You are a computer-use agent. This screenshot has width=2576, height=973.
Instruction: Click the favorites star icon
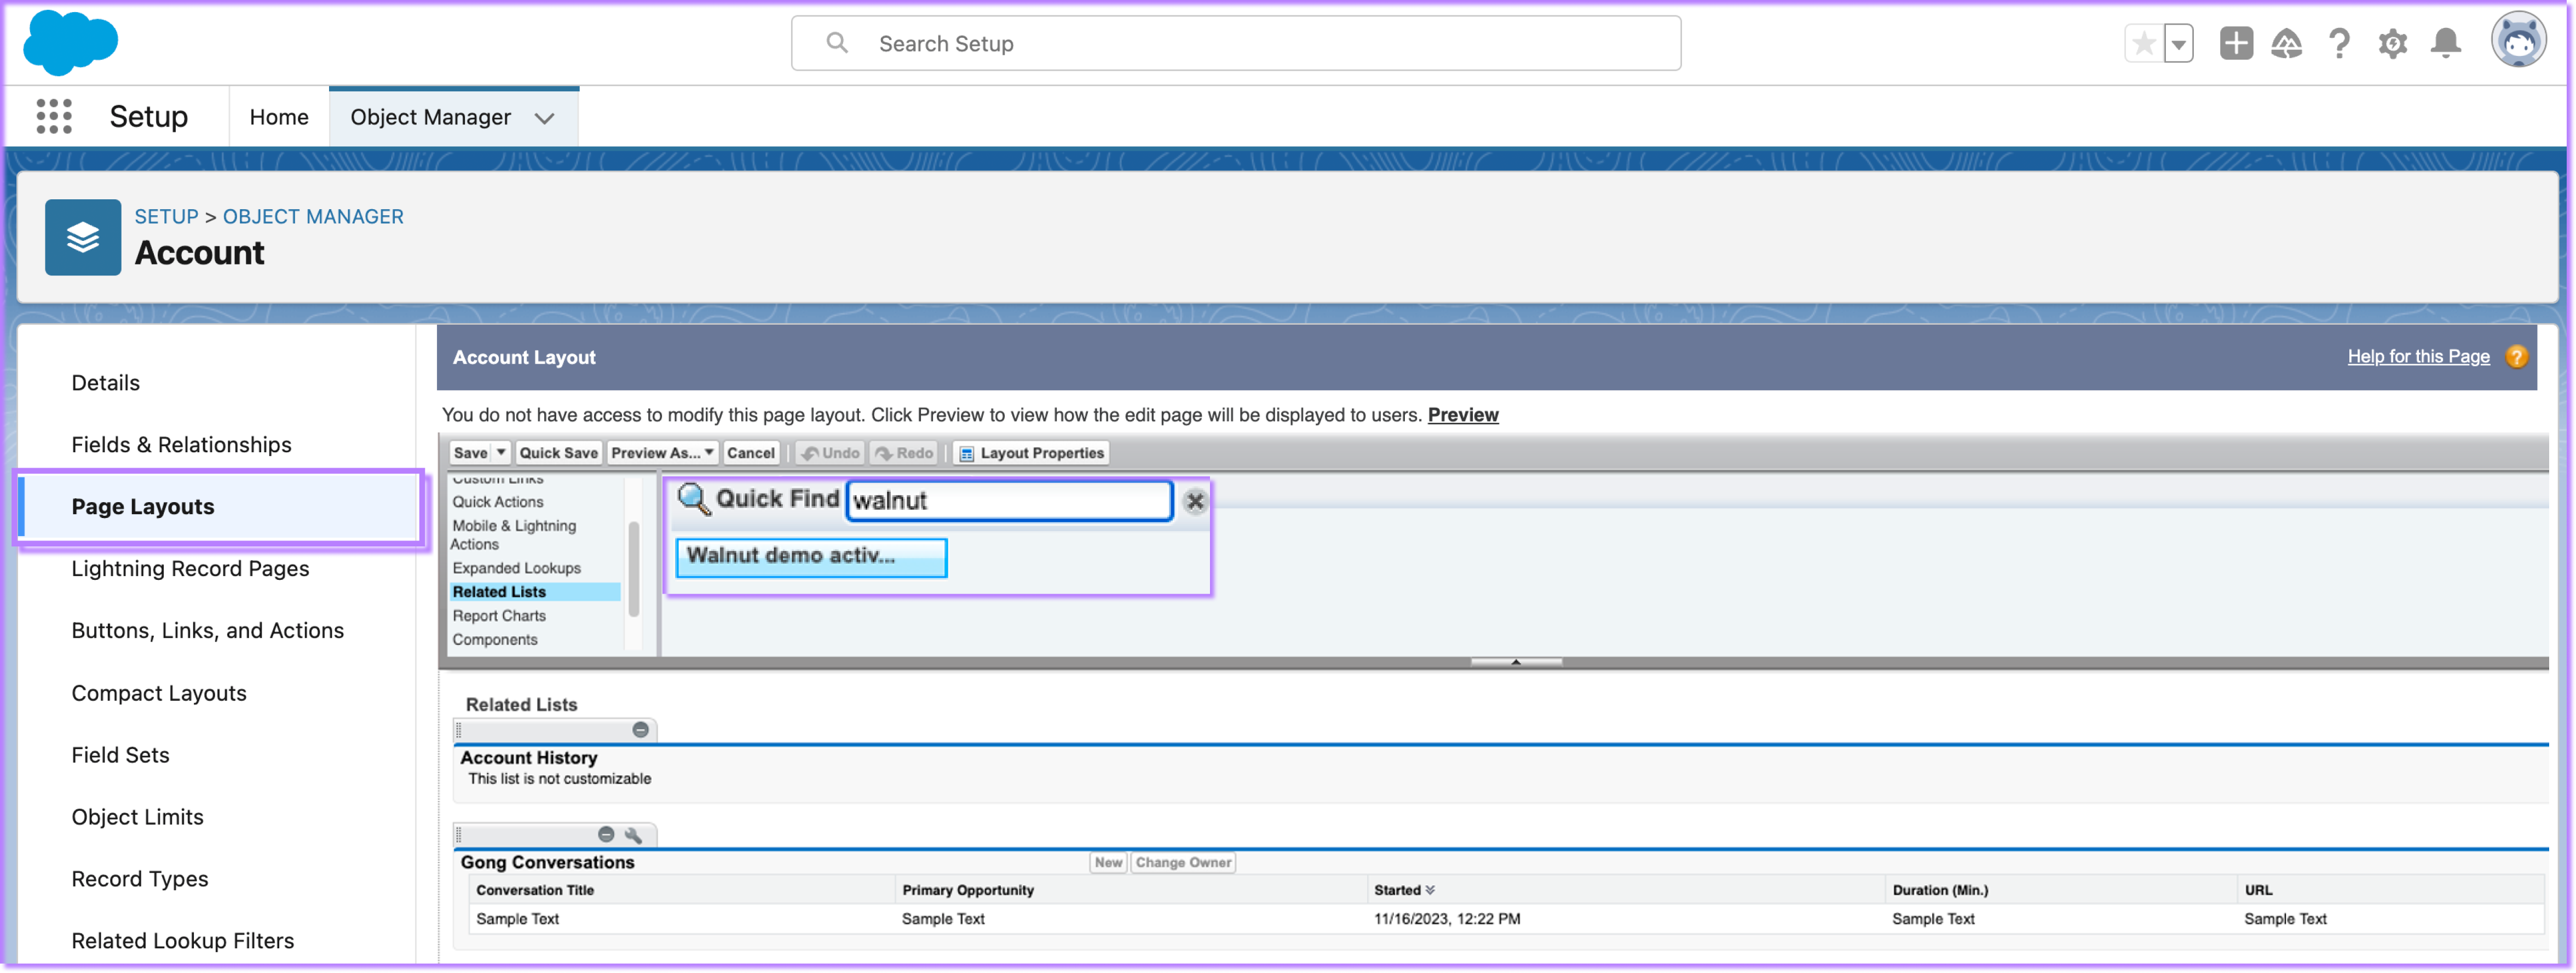click(2143, 43)
